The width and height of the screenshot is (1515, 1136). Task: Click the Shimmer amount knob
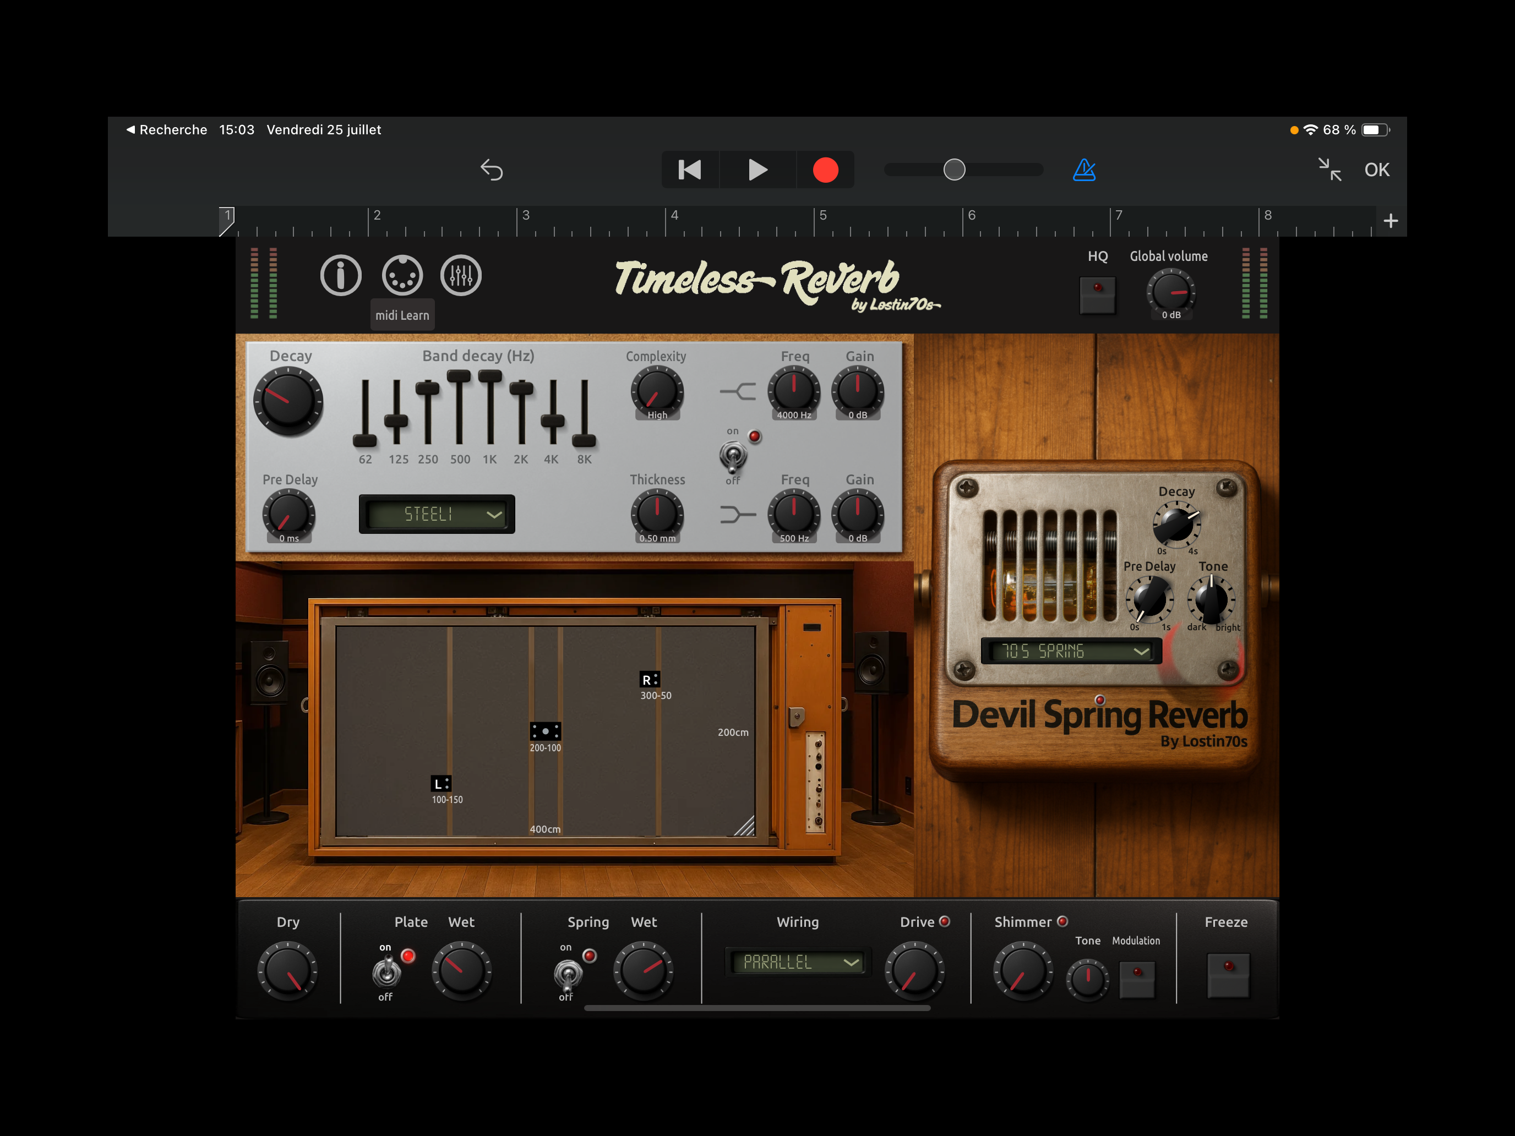pos(1023,971)
